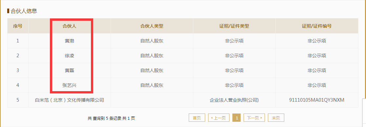Viewport: 366px width, 127px height.
Task: Go to first page via 首页 button
Action: [x=197, y=118]
